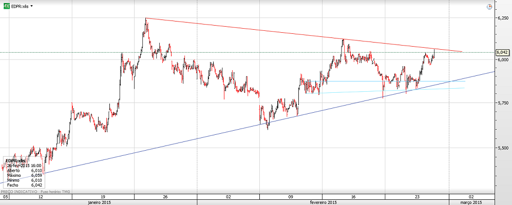Image resolution: width=512 pixels, height=205 pixels.
Task: Click the janeiro 2015 month label
Action: click(99, 202)
